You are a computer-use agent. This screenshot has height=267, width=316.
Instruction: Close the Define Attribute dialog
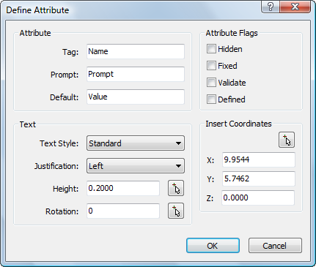coord(295,7)
